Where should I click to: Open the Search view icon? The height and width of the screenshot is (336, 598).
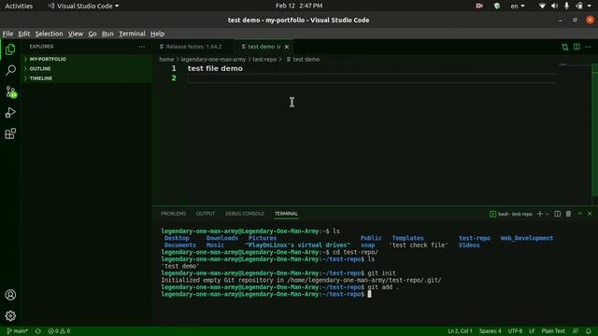(10, 70)
